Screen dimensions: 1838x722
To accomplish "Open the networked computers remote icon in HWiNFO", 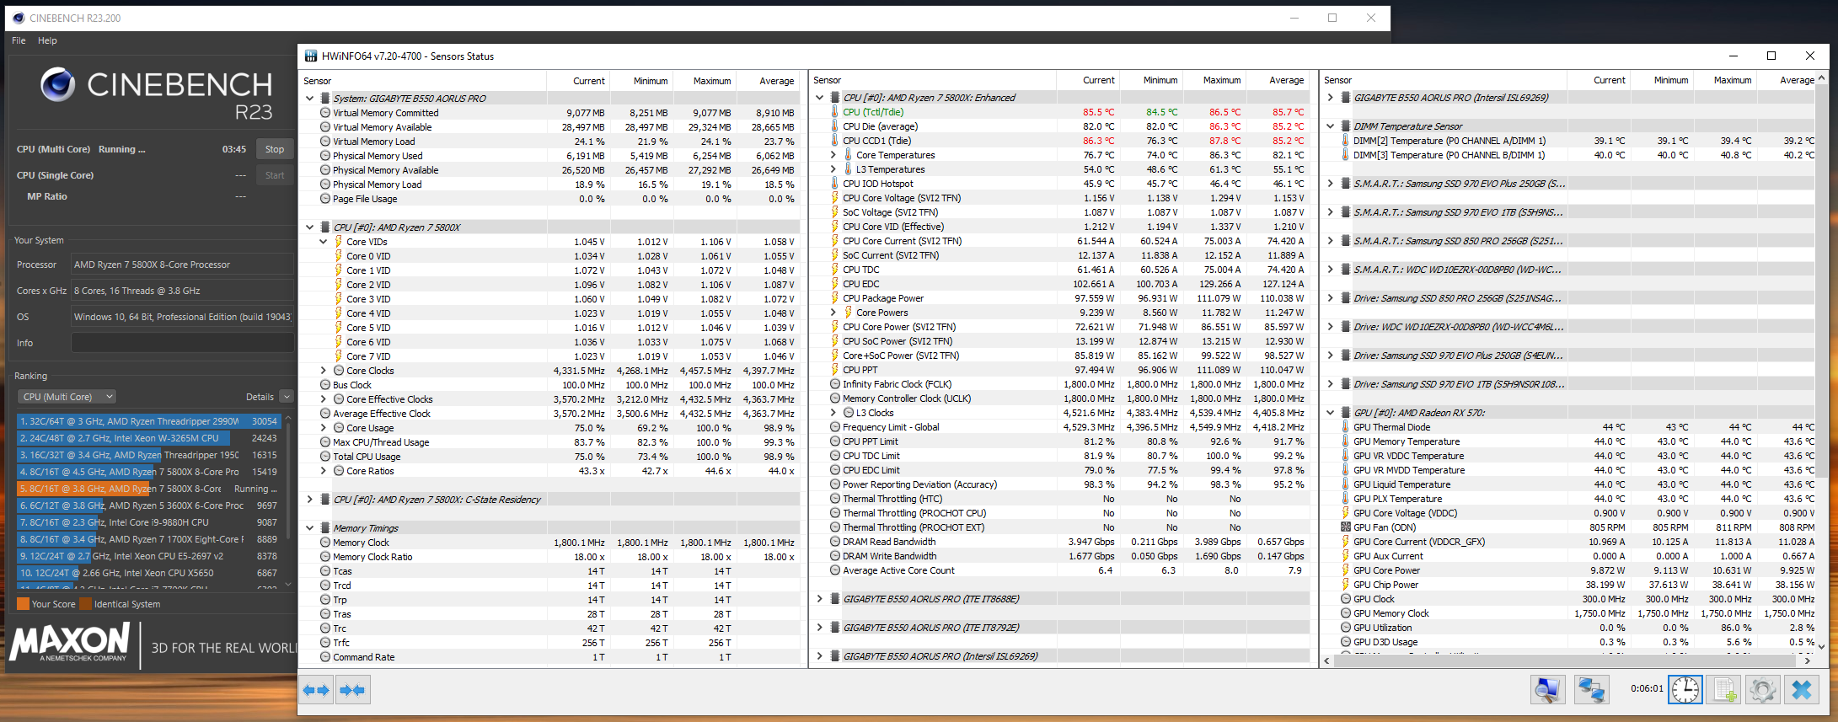I will 1591,690.
